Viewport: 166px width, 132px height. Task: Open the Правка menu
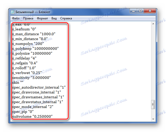28,18
